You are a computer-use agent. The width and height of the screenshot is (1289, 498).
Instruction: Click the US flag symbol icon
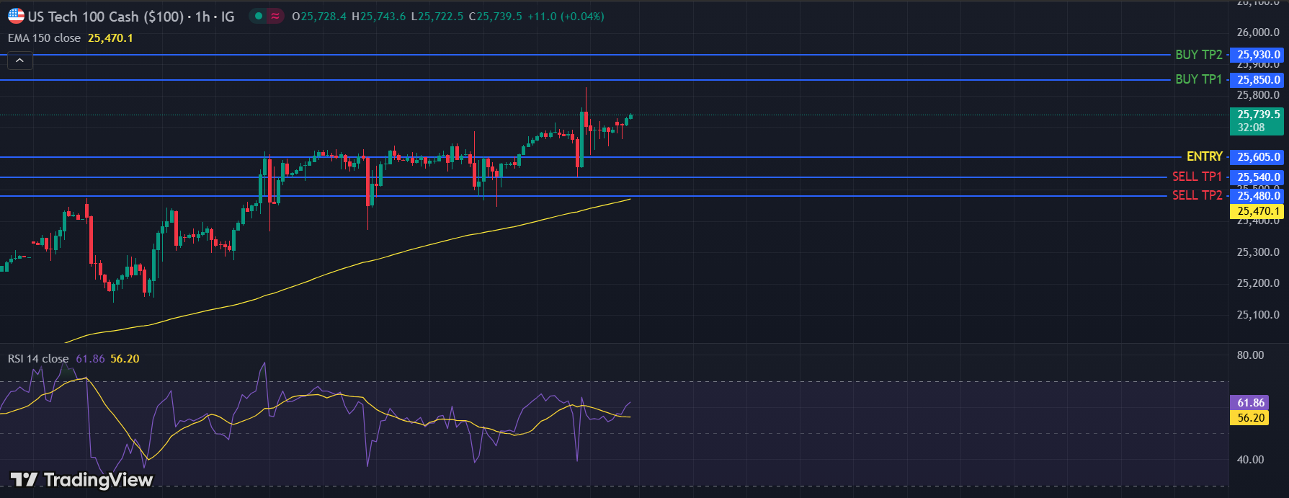pyautogui.click(x=16, y=16)
